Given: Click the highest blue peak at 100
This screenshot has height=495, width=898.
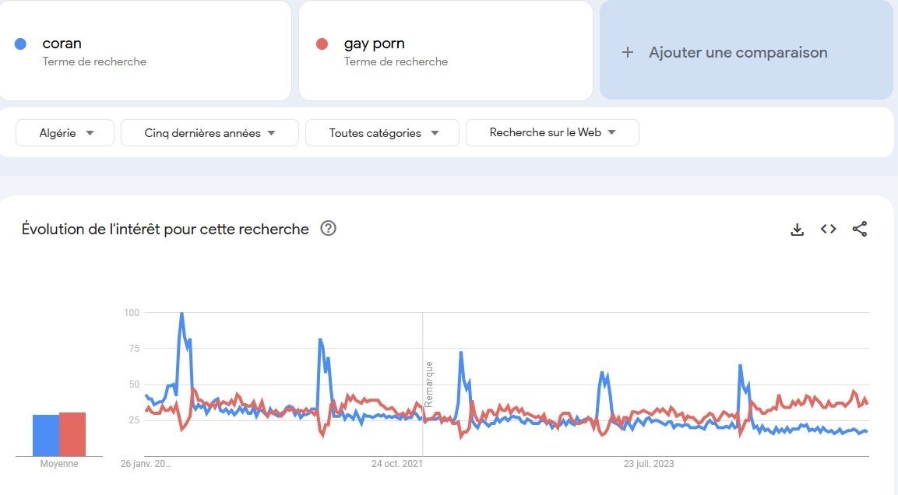Looking at the screenshot, I should point(181,314).
